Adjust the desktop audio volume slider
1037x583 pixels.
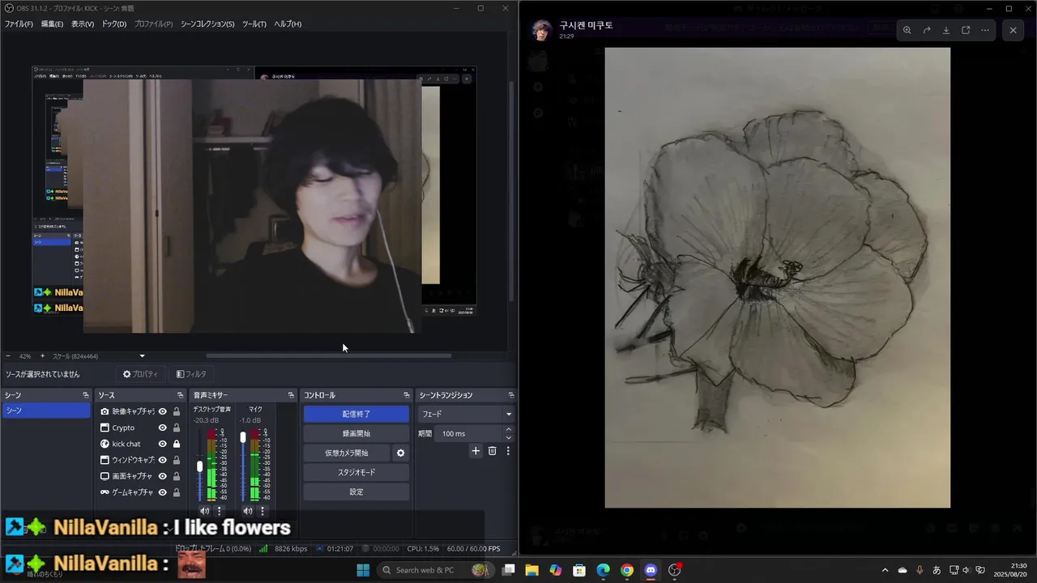pyautogui.click(x=200, y=466)
